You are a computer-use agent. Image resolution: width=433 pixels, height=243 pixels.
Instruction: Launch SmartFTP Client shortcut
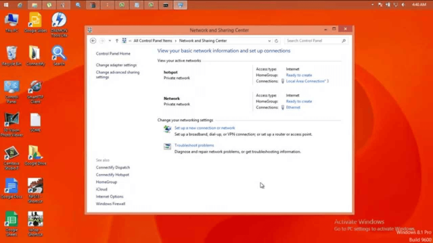click(35, 92)
